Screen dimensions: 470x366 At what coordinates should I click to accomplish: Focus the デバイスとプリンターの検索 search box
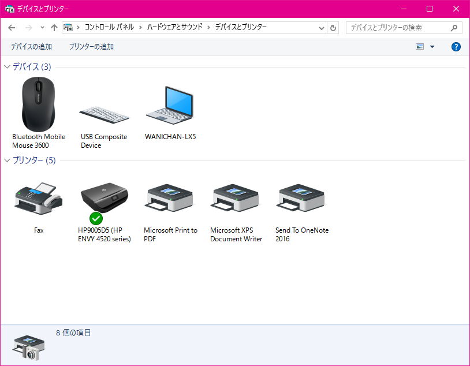pos(404,28)
